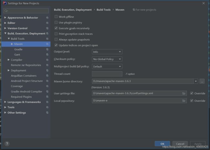Click folder browse icon in User settings file
This screenshot has width=210, height=150.
click(x=184, y=93)
